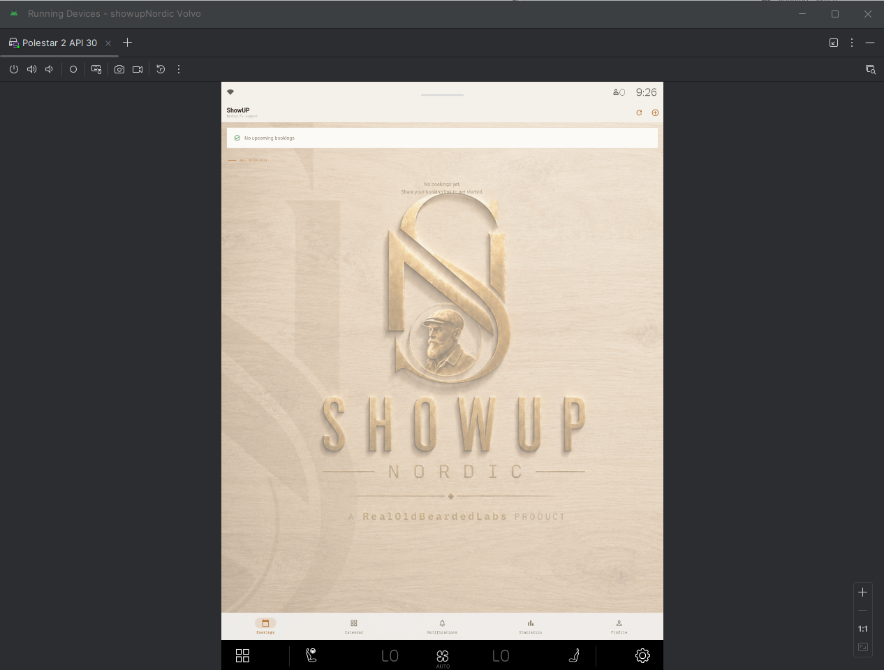Refresh bookings in ShowUP header

coord(639,112)
